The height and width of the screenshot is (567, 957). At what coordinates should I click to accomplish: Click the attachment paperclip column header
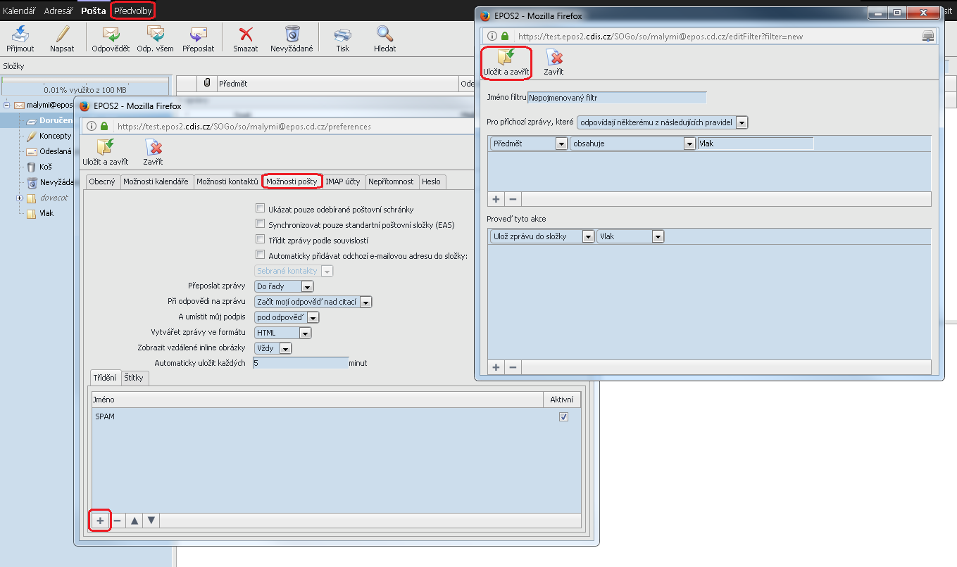pyautogui.click(x=207, y=84)
